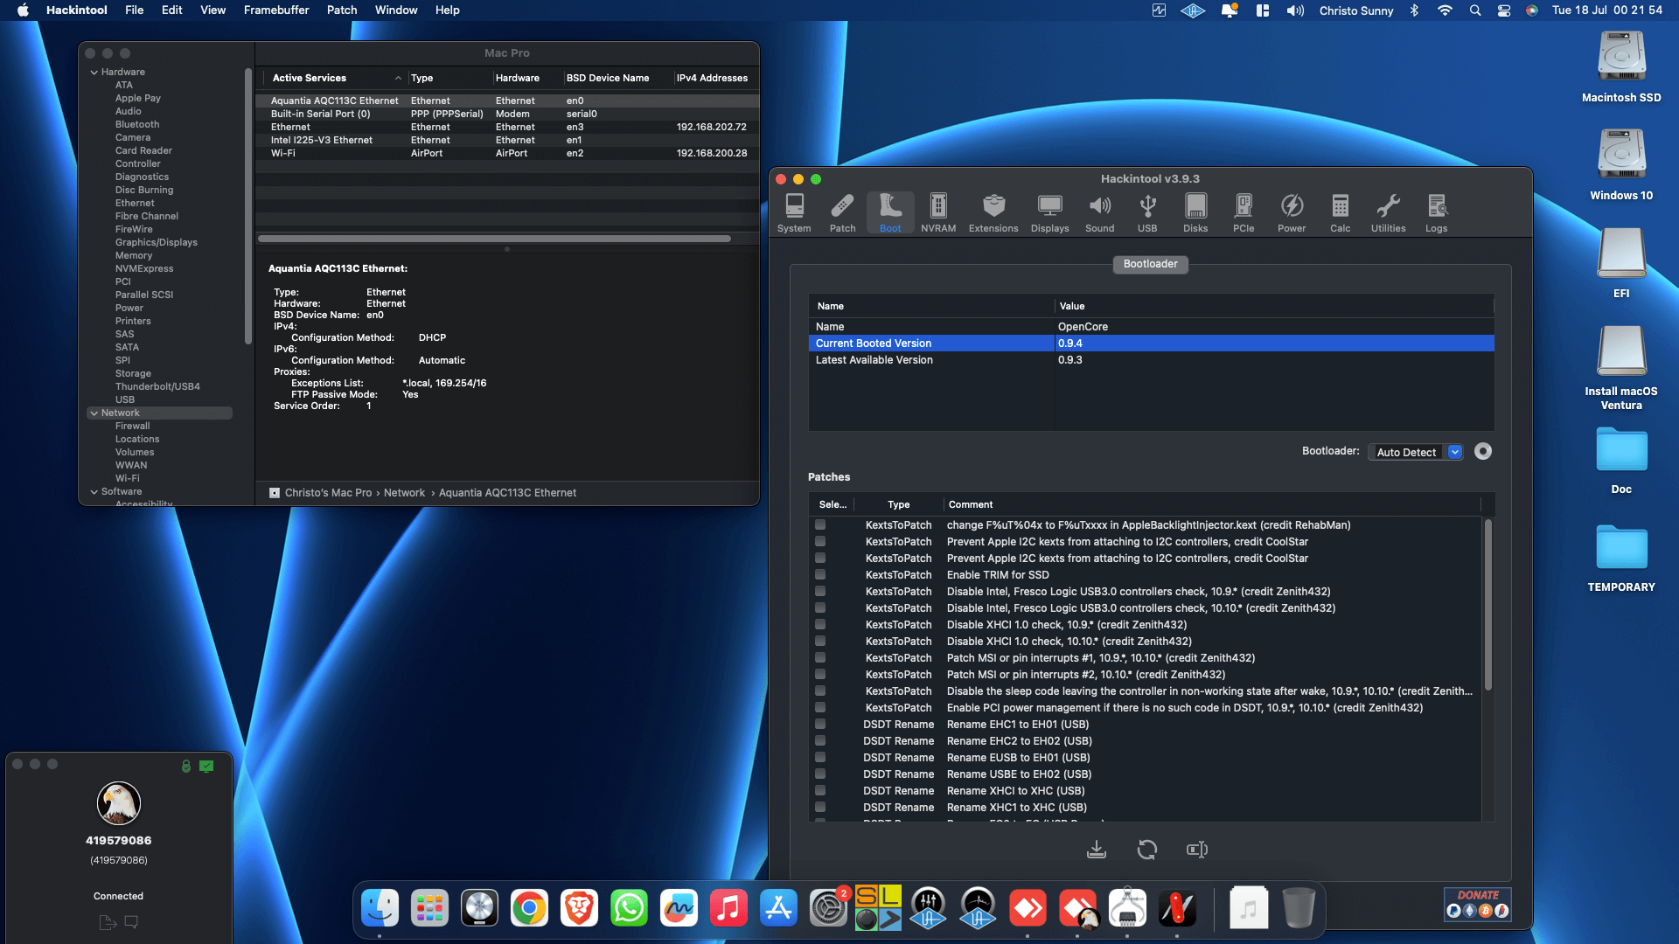Open the PCIe section
1679x944 pixels.
1244,213
